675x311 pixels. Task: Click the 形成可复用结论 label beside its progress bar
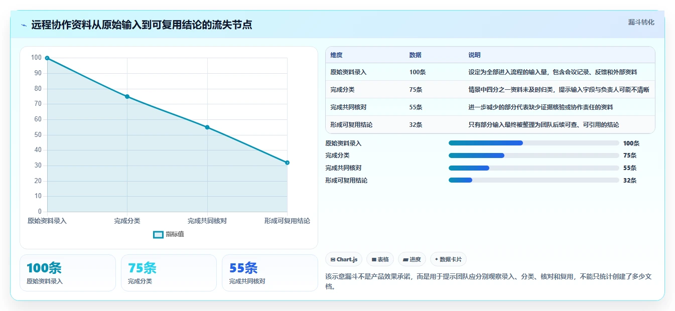346,180
